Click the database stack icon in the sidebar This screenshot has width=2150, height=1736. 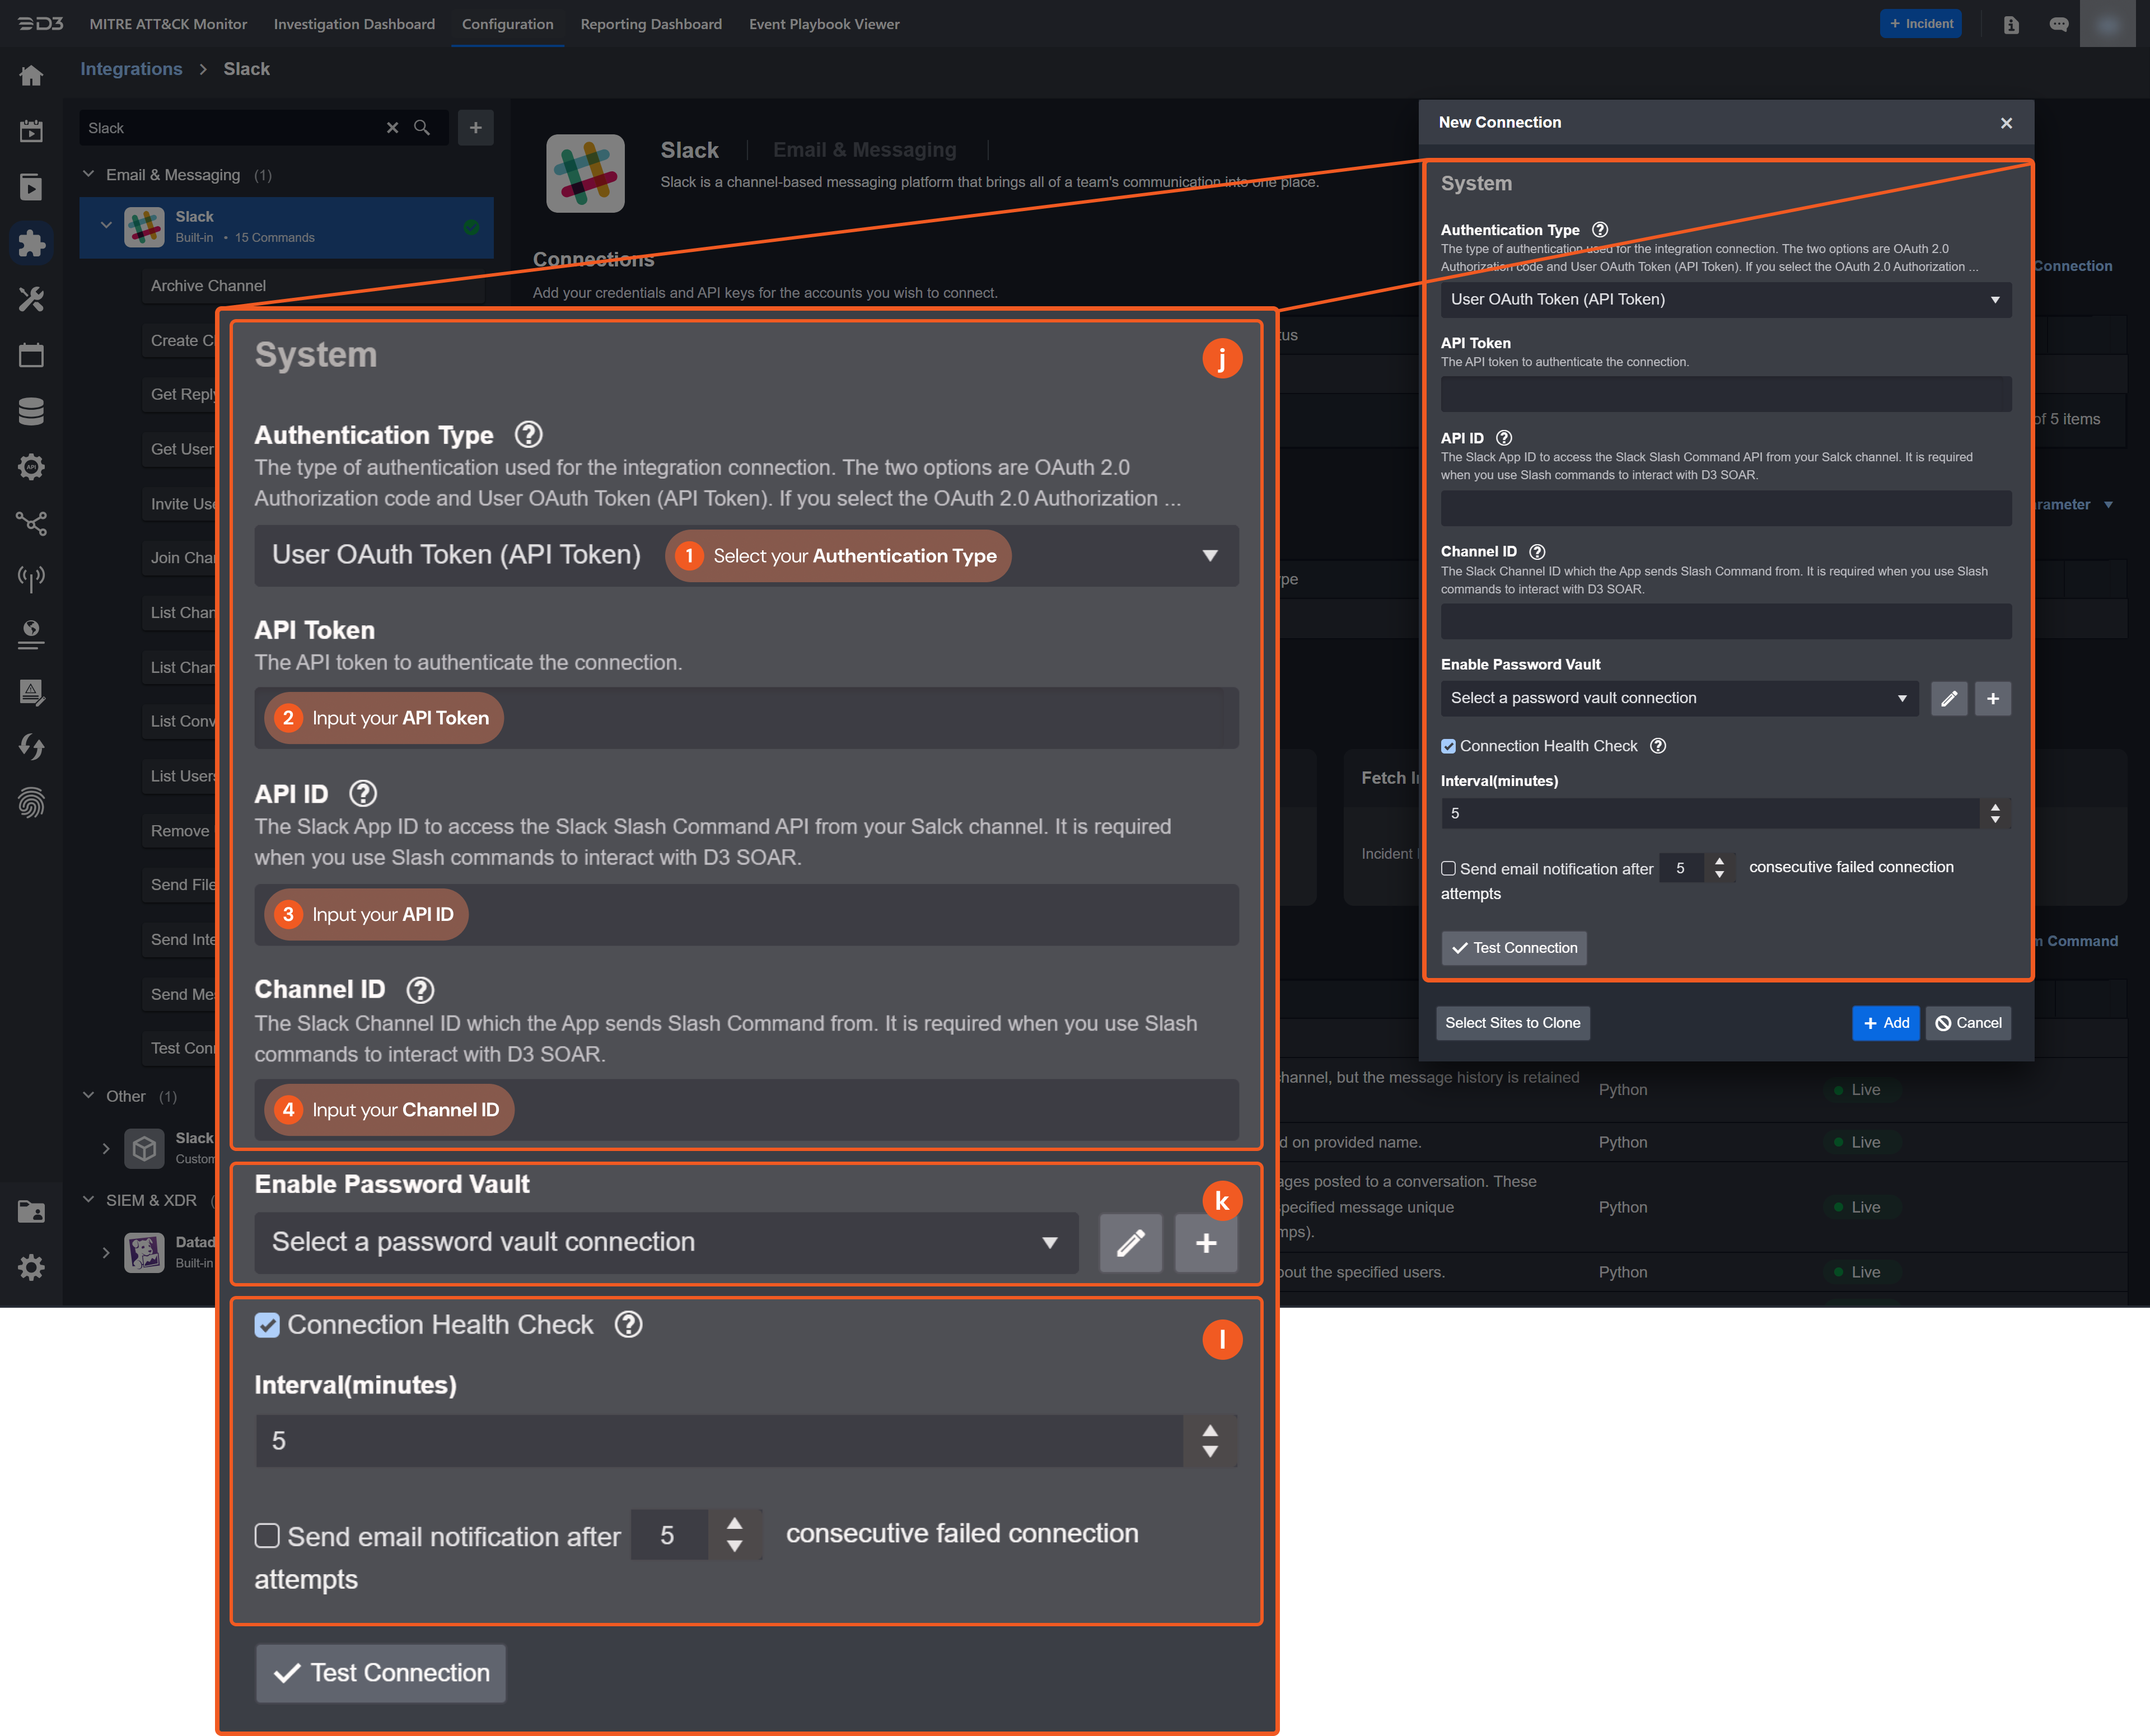click(x=31, y=411)
